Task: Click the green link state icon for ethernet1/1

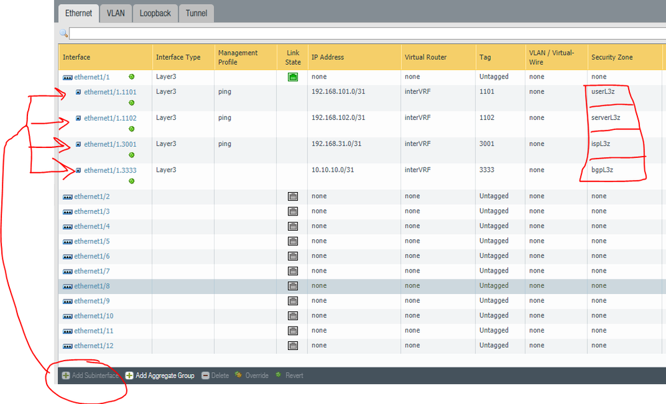Action: 292,77
